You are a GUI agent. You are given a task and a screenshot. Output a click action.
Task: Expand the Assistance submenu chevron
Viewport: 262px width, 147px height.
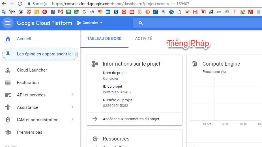pos(72,107)
